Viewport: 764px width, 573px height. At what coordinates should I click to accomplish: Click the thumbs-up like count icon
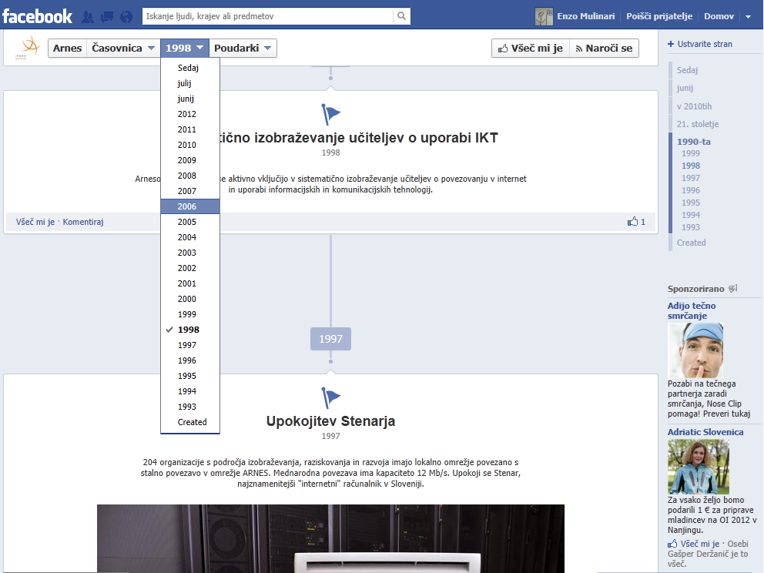coord(633,222)
